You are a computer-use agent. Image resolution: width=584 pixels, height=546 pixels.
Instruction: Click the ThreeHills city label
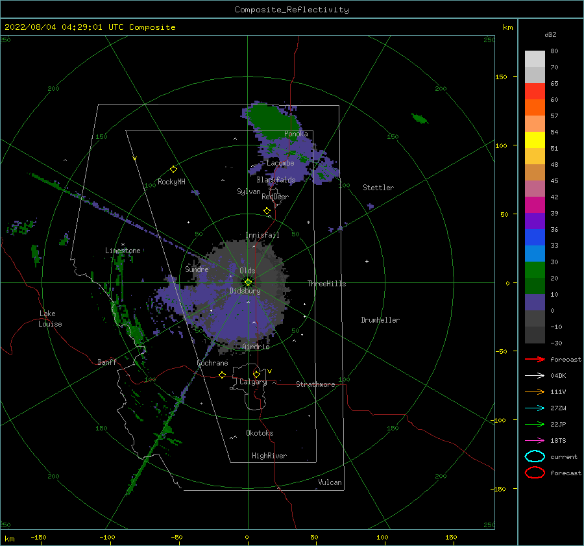click(326, 284)
